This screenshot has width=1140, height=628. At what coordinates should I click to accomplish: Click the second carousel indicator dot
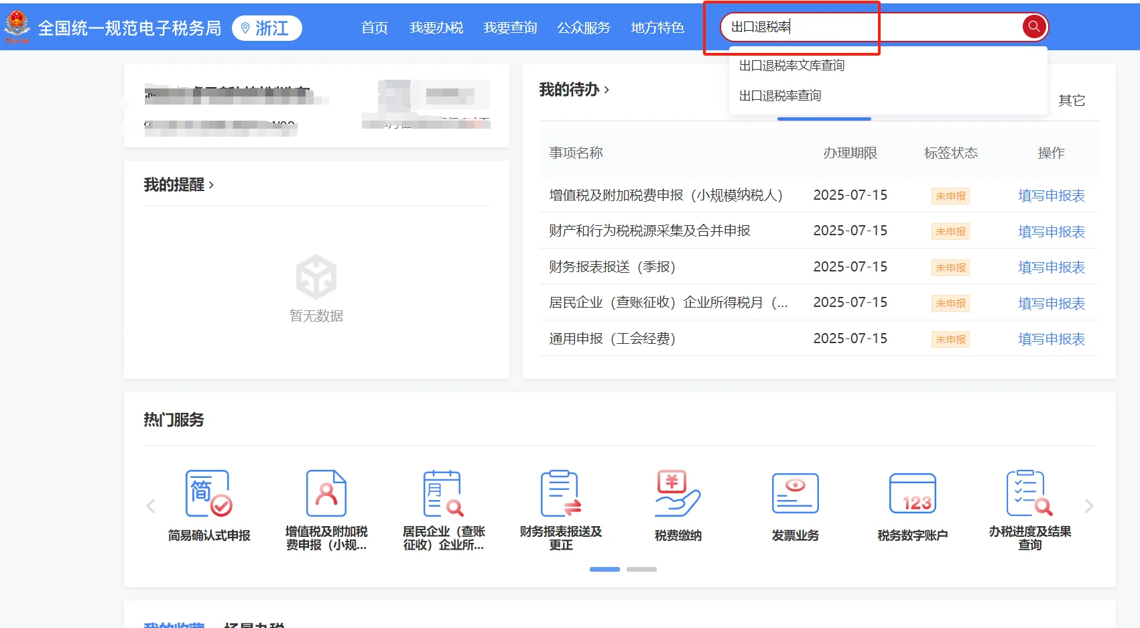[x=641, y=569]
